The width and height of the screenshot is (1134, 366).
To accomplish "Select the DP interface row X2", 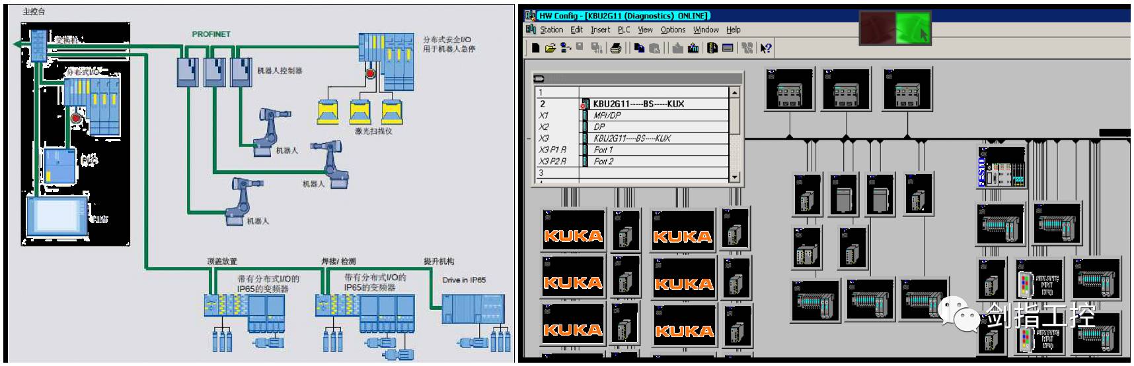I will (632, 127).
